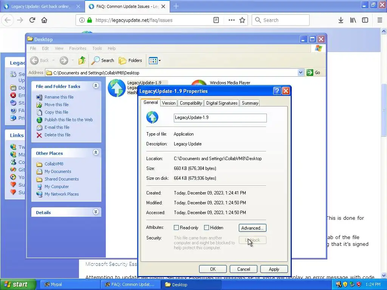This screenshot has height=290, width=387.
Task: Open Explorer Edit menu
Action: pyautogui.click(x=45, y=48)
